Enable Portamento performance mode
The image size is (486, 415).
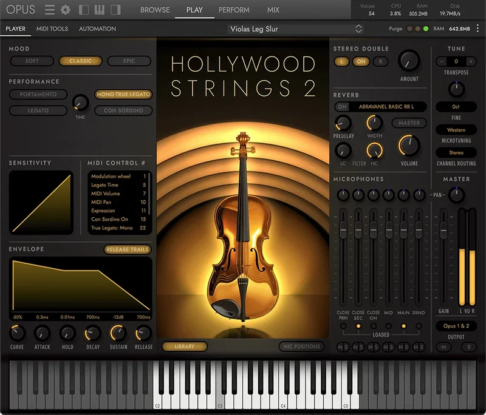pos(38,95)
